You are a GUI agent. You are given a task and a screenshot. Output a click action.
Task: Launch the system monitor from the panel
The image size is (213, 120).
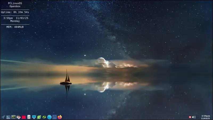pos(8,117)
